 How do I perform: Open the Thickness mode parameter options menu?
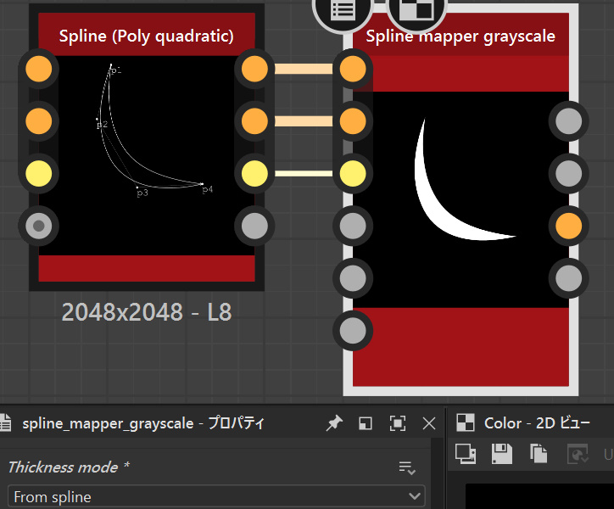click(x=407, y=468)
